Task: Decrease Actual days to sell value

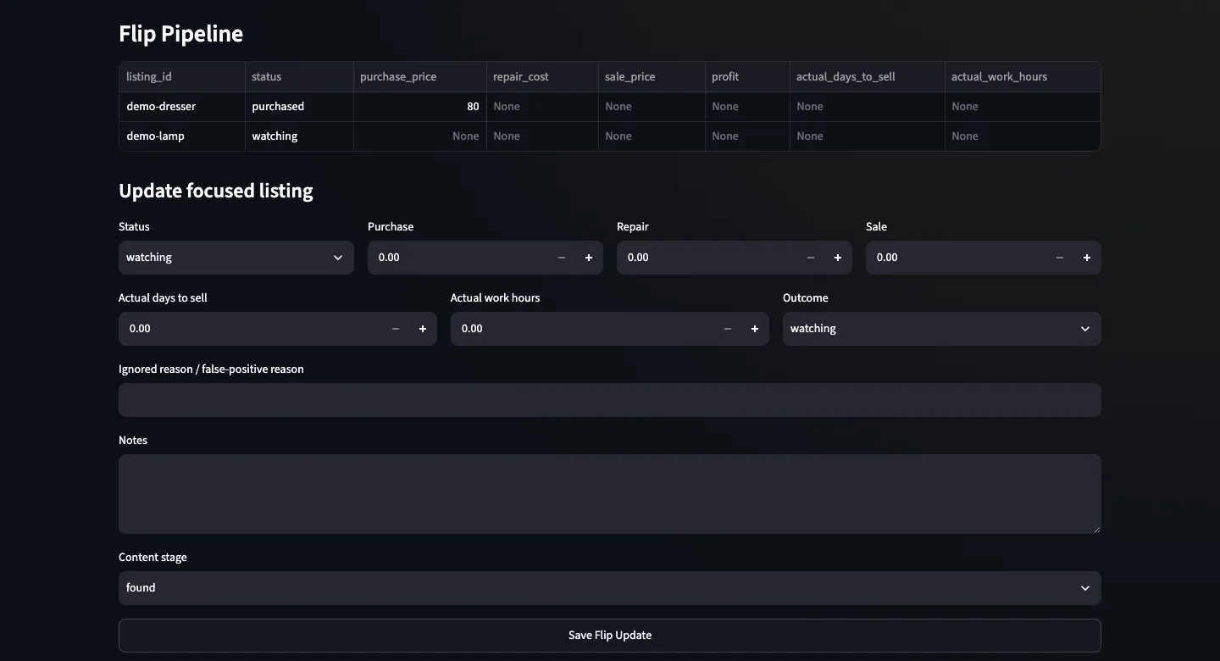Action: (396, 329)
